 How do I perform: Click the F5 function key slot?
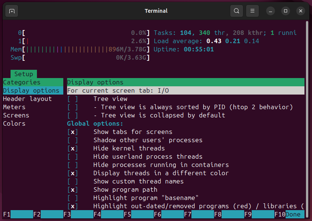[139, 214]
